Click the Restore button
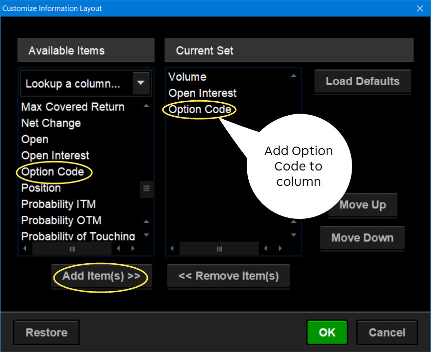431x352 pixels. pos(46,333)
